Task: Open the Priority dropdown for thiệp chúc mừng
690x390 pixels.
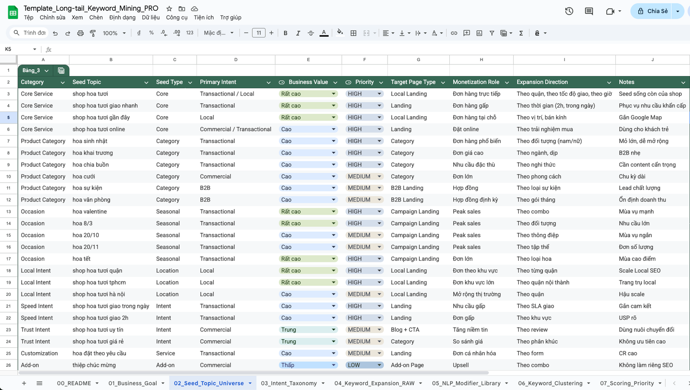Action: [x=379, y=365]
